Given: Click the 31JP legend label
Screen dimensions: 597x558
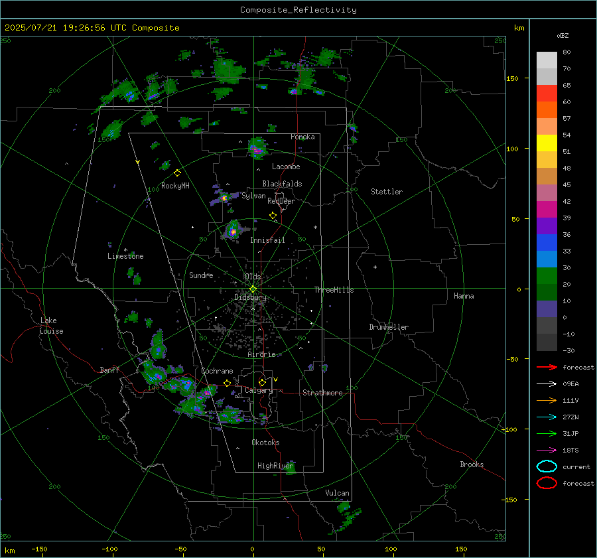Looking at the screenshot, I should [x=570, y=433].
